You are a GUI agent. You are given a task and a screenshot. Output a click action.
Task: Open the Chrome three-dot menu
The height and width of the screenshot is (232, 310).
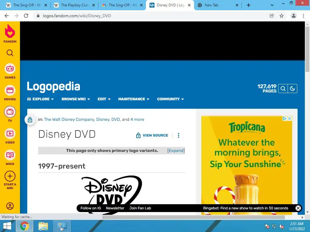[303, 16]
